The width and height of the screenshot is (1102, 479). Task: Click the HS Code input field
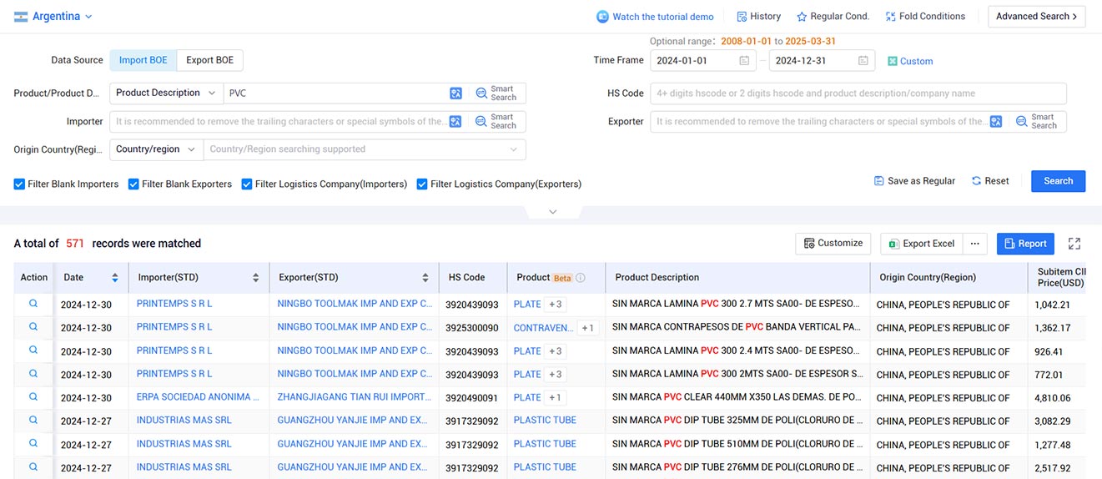click(x=858, y=93)
